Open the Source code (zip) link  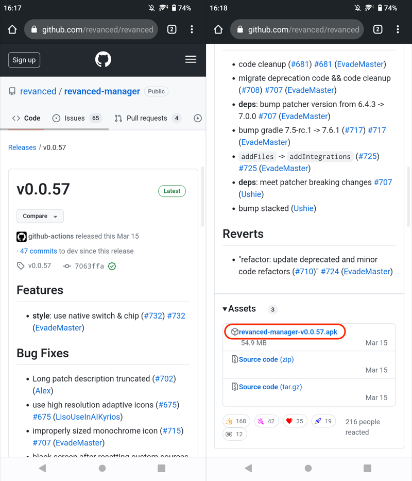click(266, 359)
